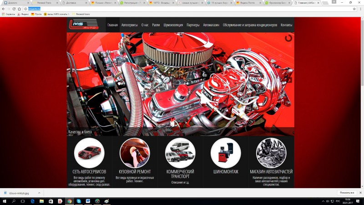Click the LMS Avto logo
Image resolution: width=364 pixels, height=205 pixels.
pos(84,24)
